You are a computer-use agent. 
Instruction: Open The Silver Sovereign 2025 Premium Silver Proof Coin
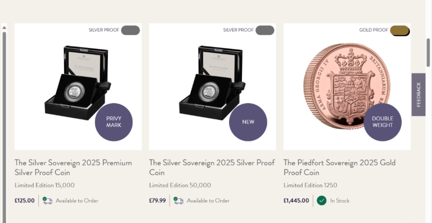pos(73,167)
